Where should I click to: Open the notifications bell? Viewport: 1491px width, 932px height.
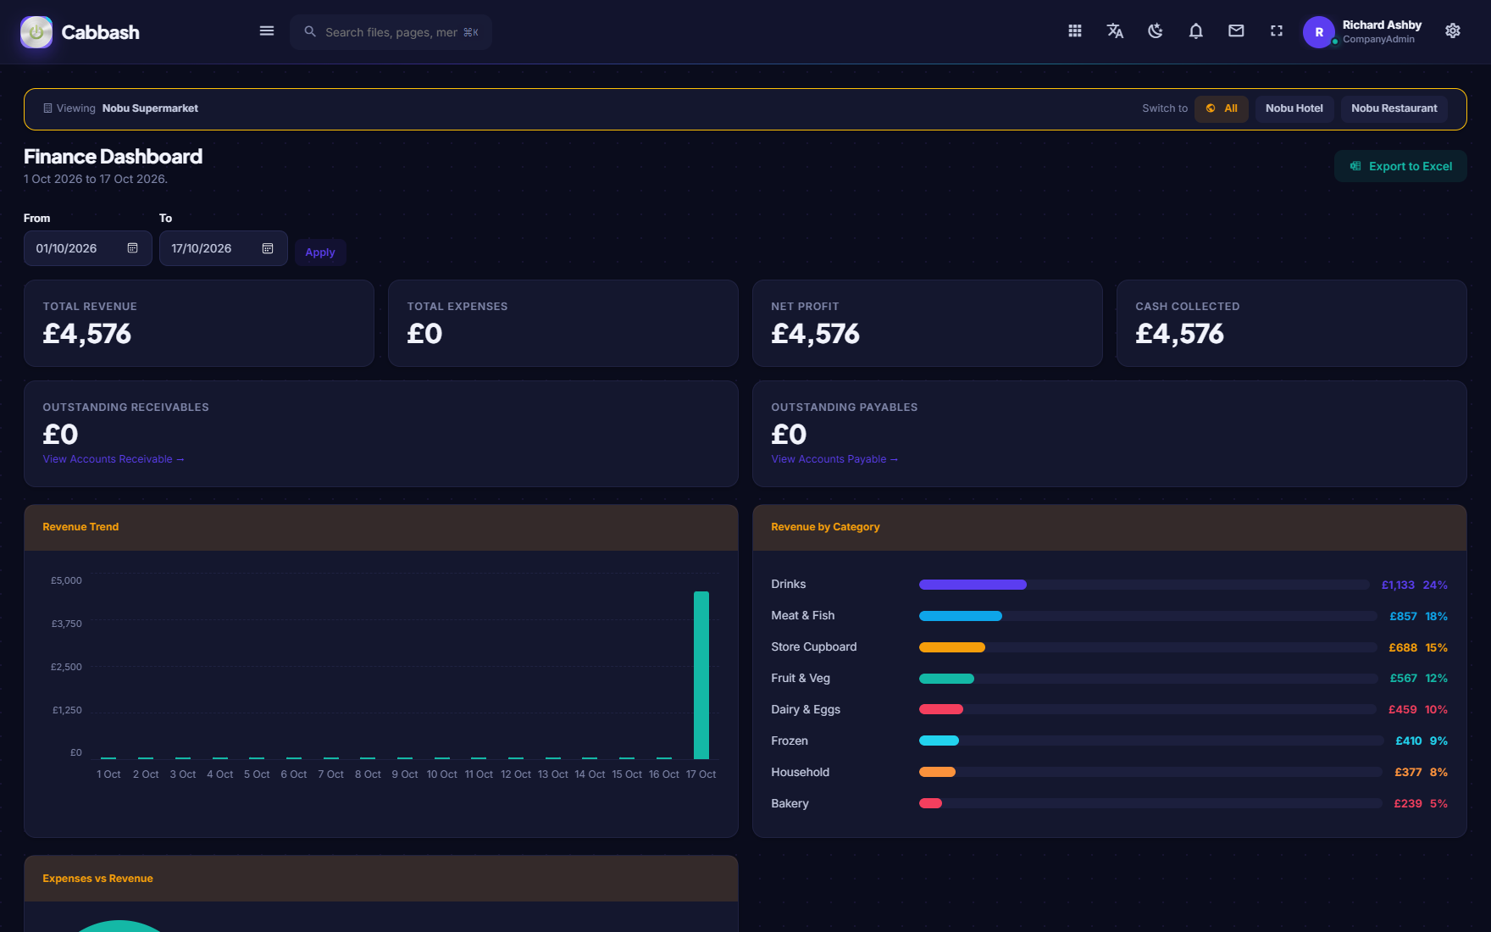coord(1196,31)
